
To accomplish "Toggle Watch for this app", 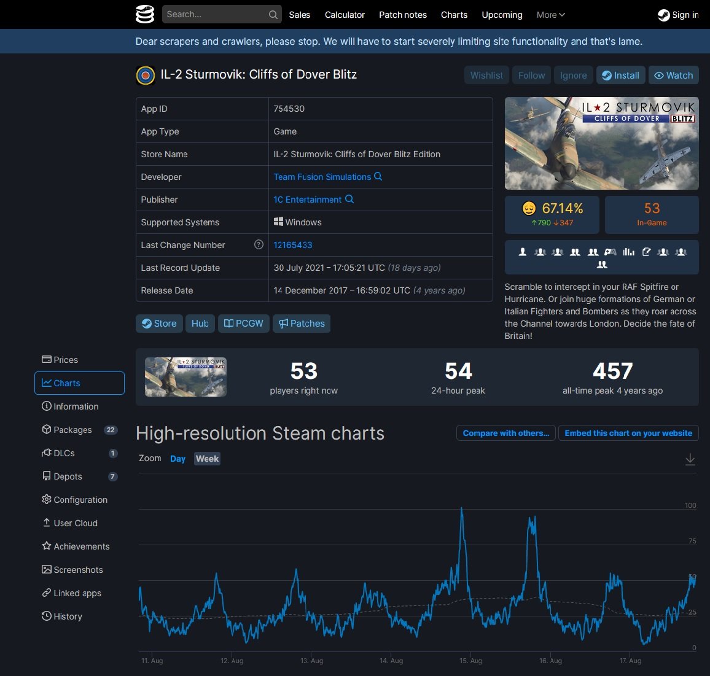I will pos(673,76).
